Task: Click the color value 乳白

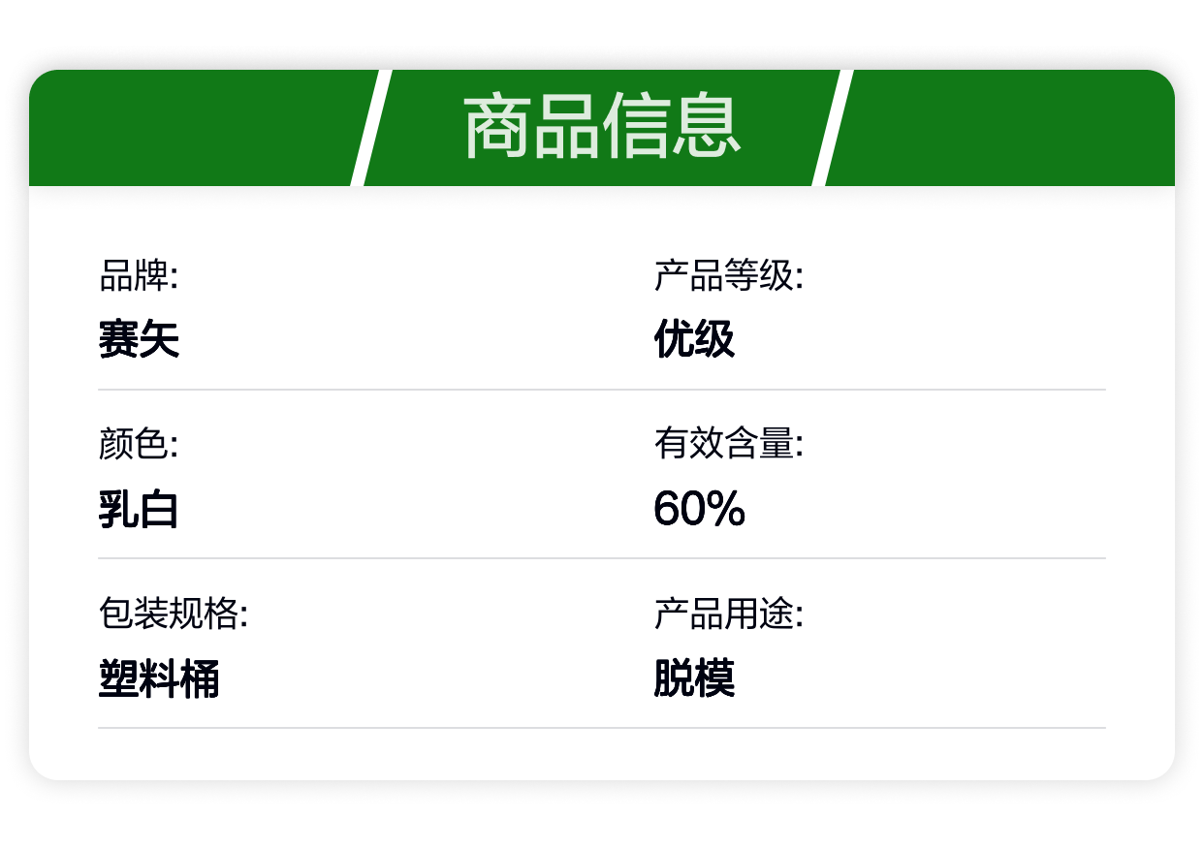Action: [139, 509]
